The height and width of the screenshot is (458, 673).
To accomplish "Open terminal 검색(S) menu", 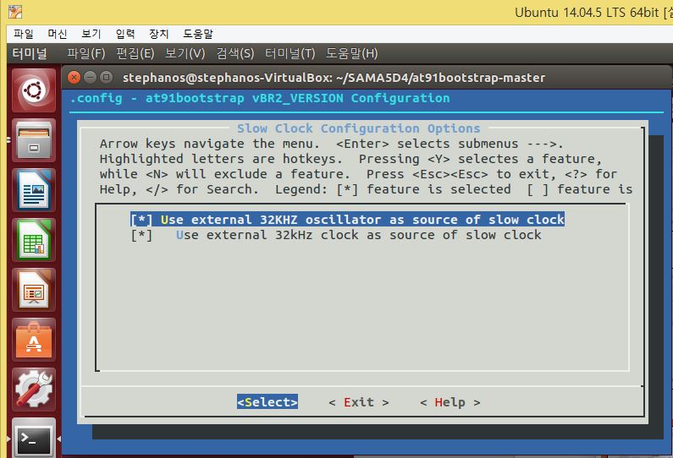I will click(235, 53).
